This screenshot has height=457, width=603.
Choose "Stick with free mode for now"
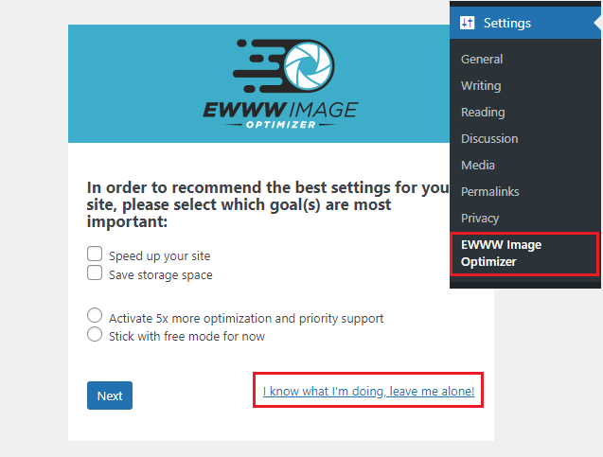click(95, 335)
